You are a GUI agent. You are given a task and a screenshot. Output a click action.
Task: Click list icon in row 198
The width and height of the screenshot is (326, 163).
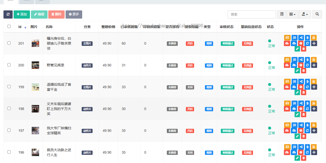point(294,103)
